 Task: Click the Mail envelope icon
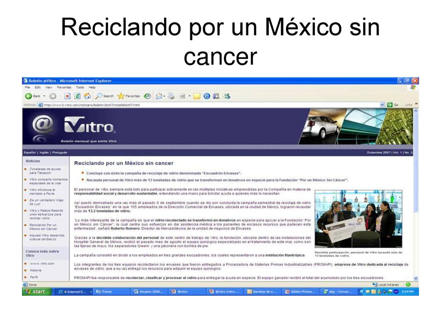coord(159,96)
